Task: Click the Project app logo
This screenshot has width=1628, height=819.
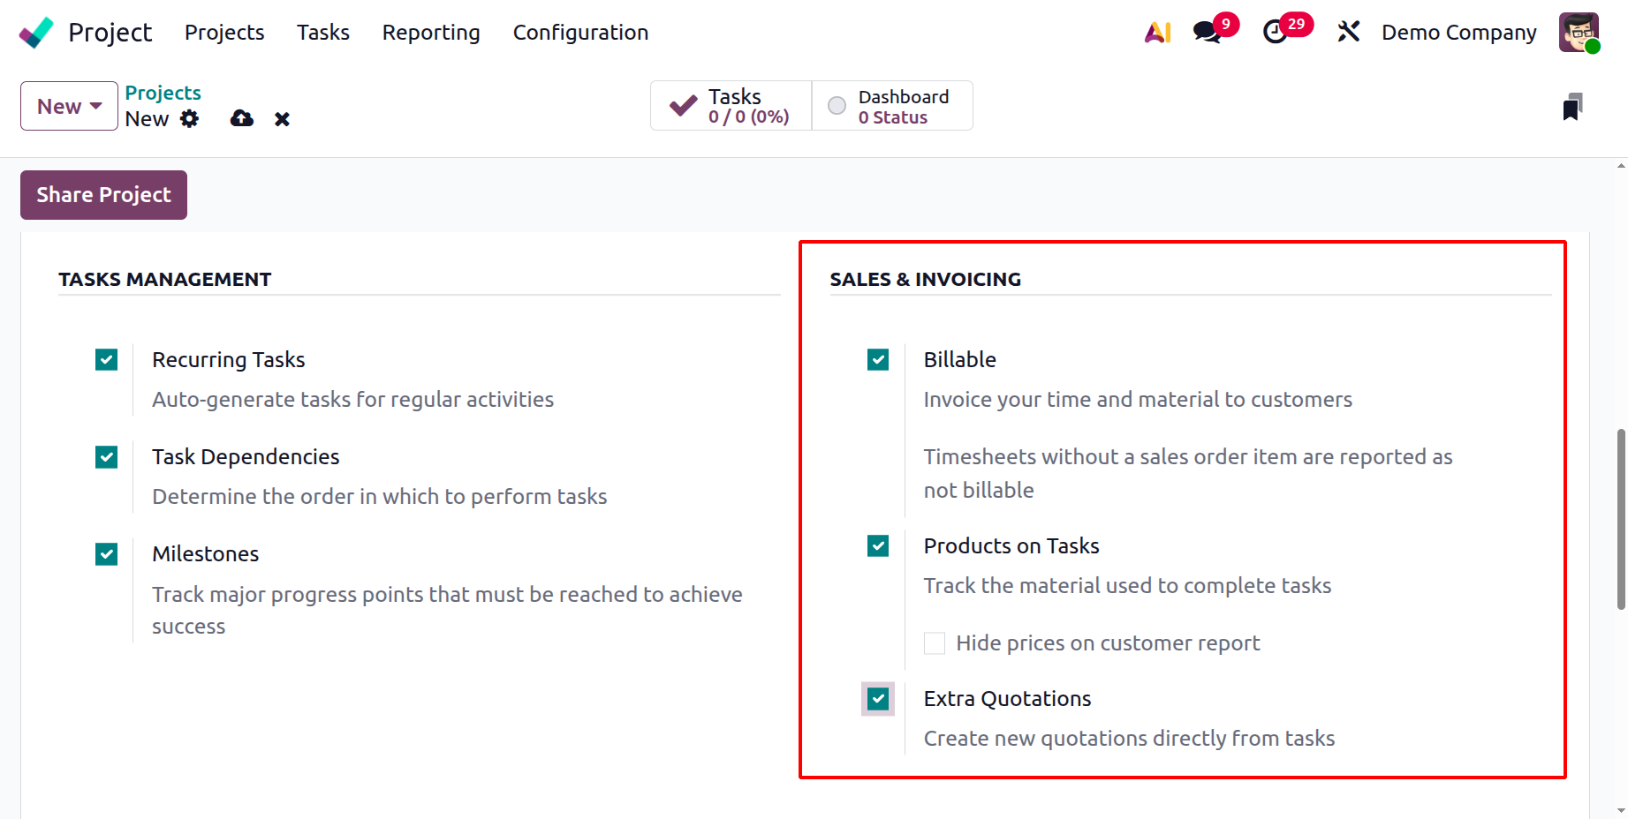Action: (x=36, y=33)
